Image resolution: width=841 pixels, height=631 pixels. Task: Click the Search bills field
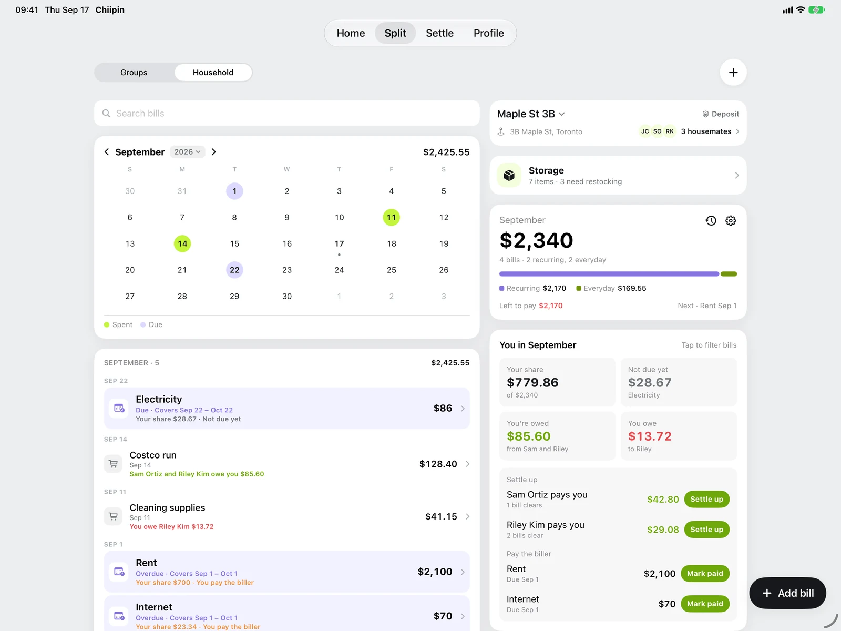(287, 113)
